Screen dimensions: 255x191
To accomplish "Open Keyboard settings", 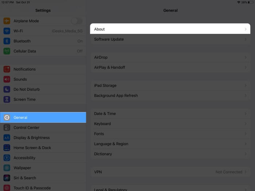I will (170, 124).
